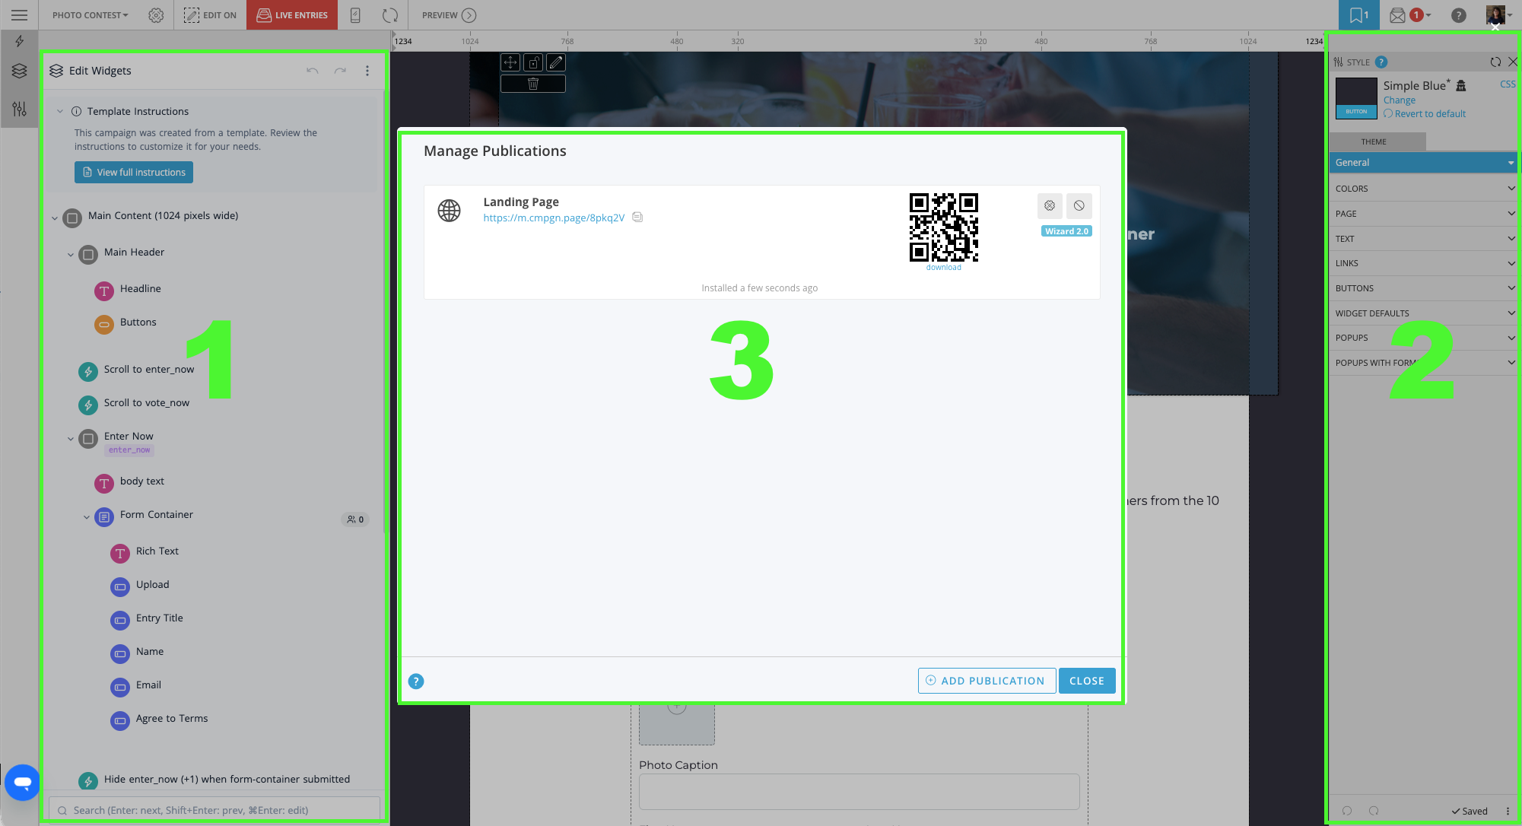Open Landing Page publication settings gear
The image size is (1522, 826).
(x=1050, y=205)
